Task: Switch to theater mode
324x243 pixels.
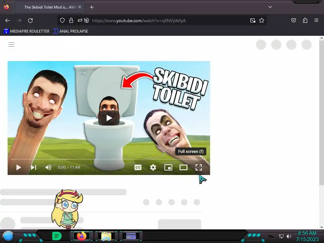Action: (x=184, y=167)
